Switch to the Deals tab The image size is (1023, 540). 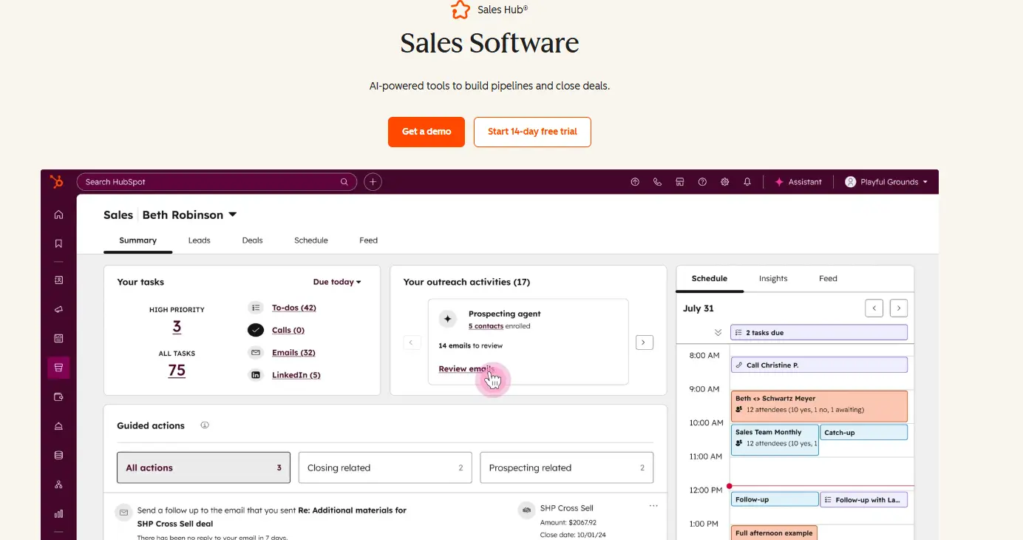pos(253,240)
